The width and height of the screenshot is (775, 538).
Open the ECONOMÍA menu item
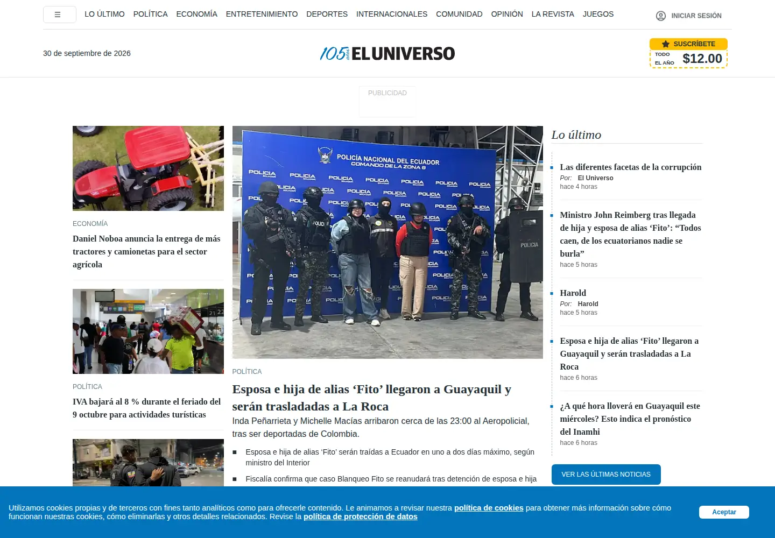pos(196,14)
